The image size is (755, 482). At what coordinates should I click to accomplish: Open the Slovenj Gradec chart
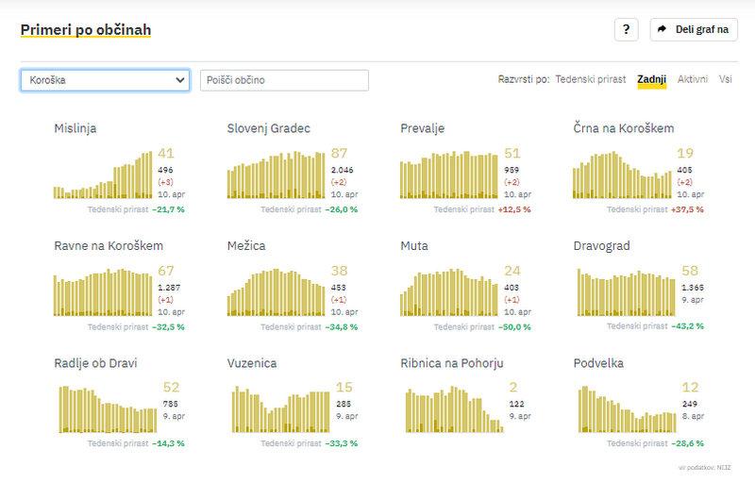coord(277,175)
